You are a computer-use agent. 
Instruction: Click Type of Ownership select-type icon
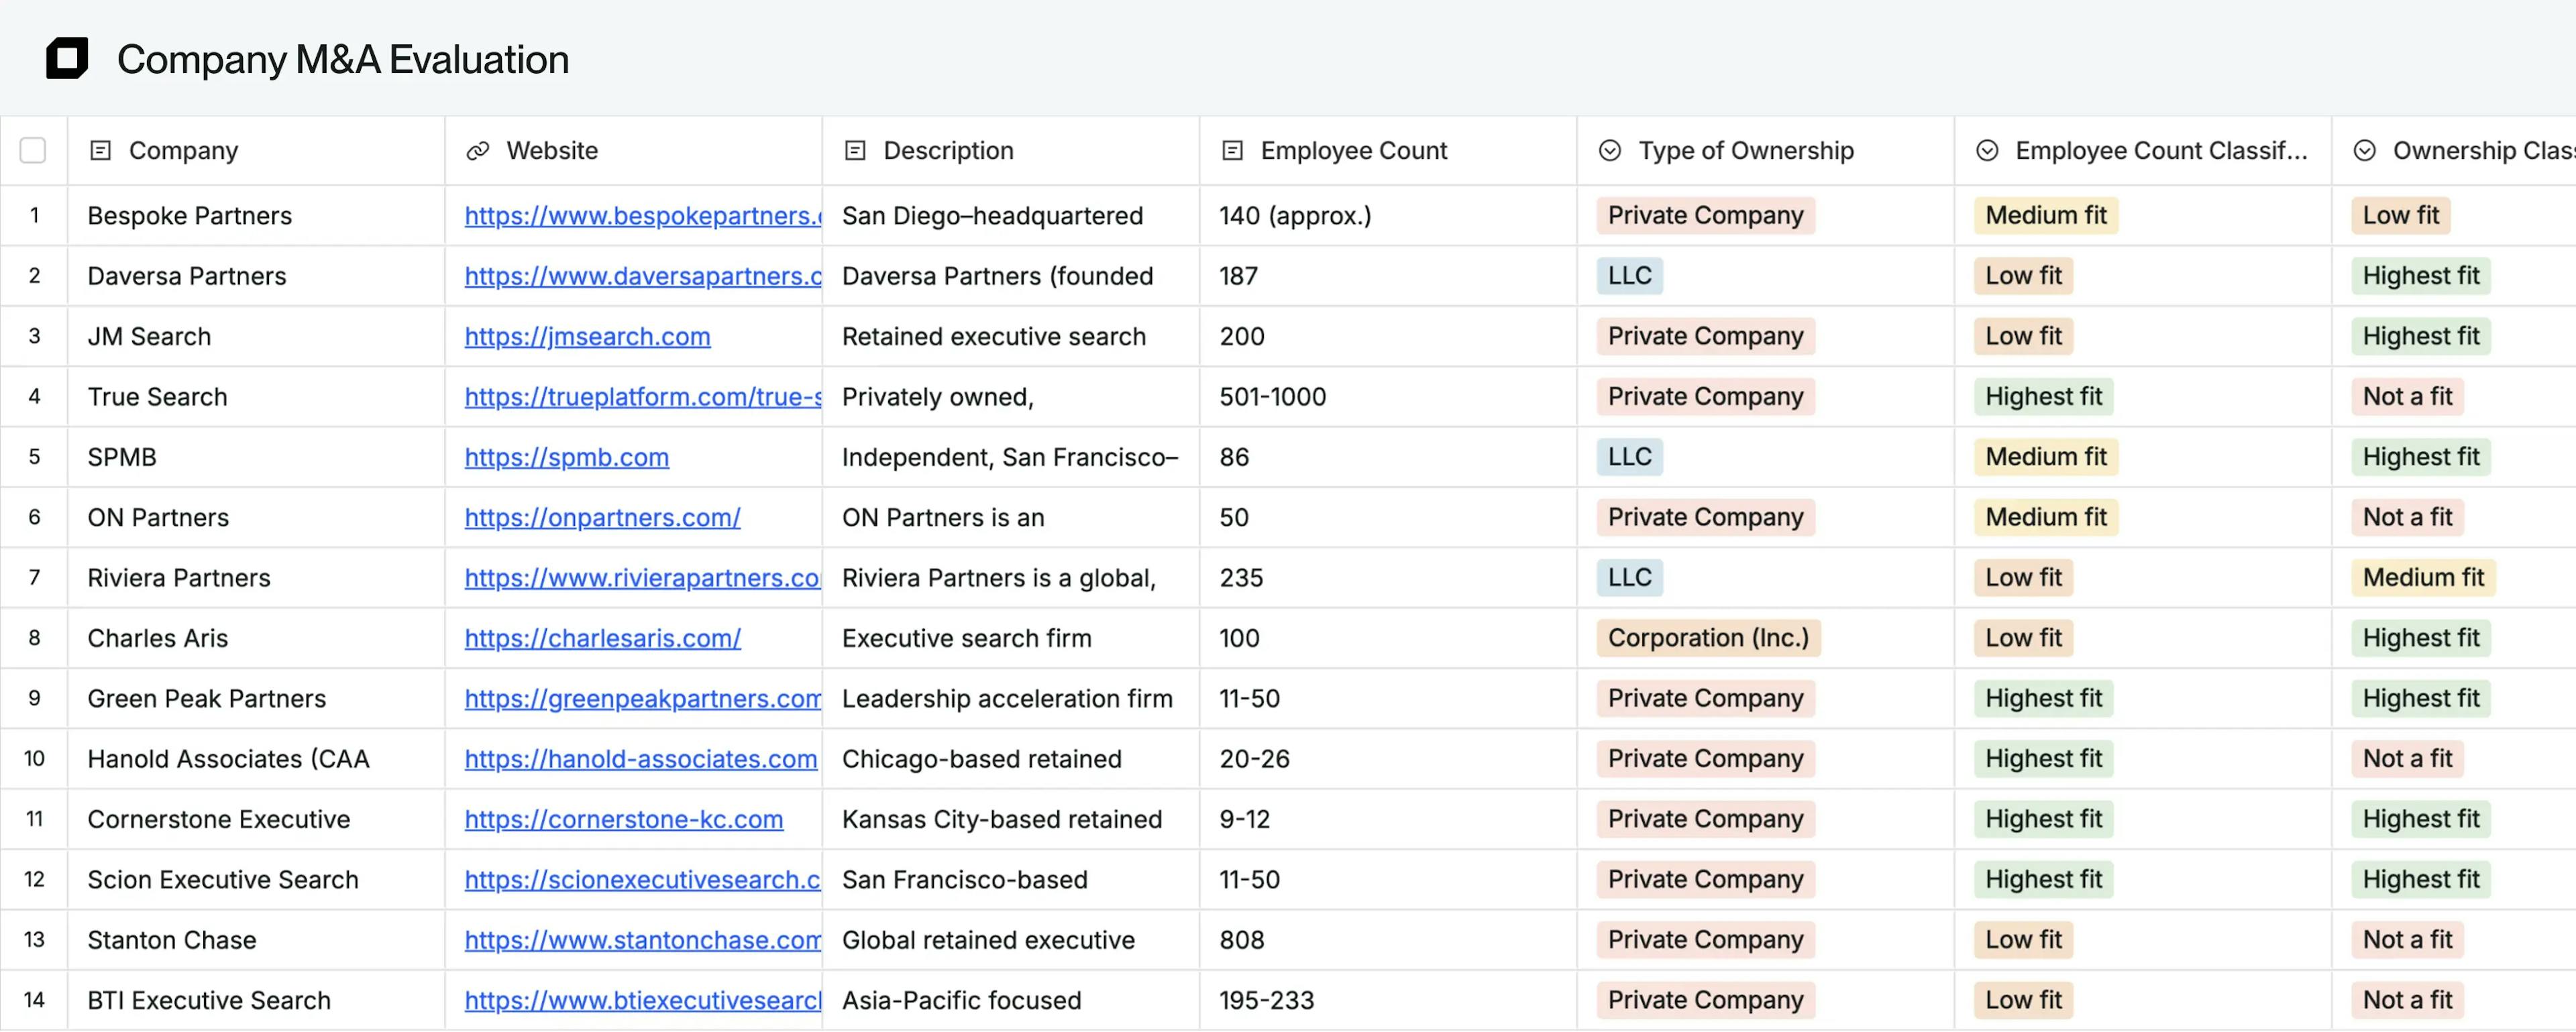1610,151
